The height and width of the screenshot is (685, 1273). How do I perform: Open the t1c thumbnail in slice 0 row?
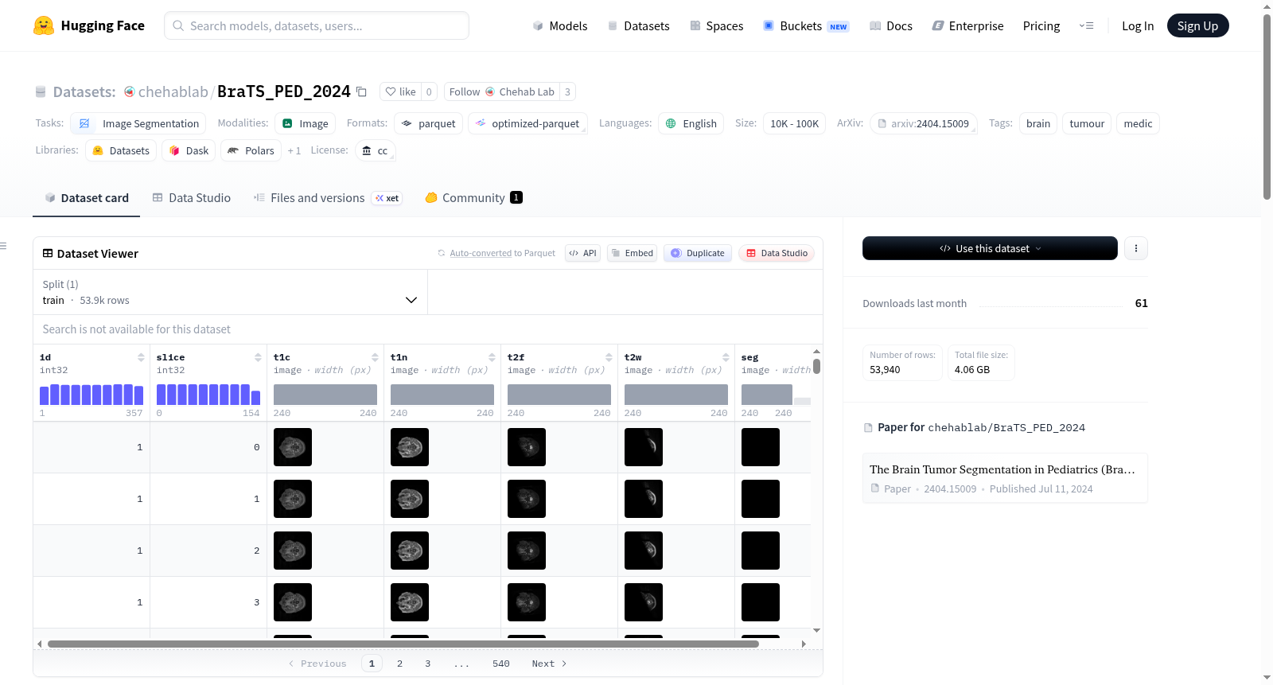293,447
